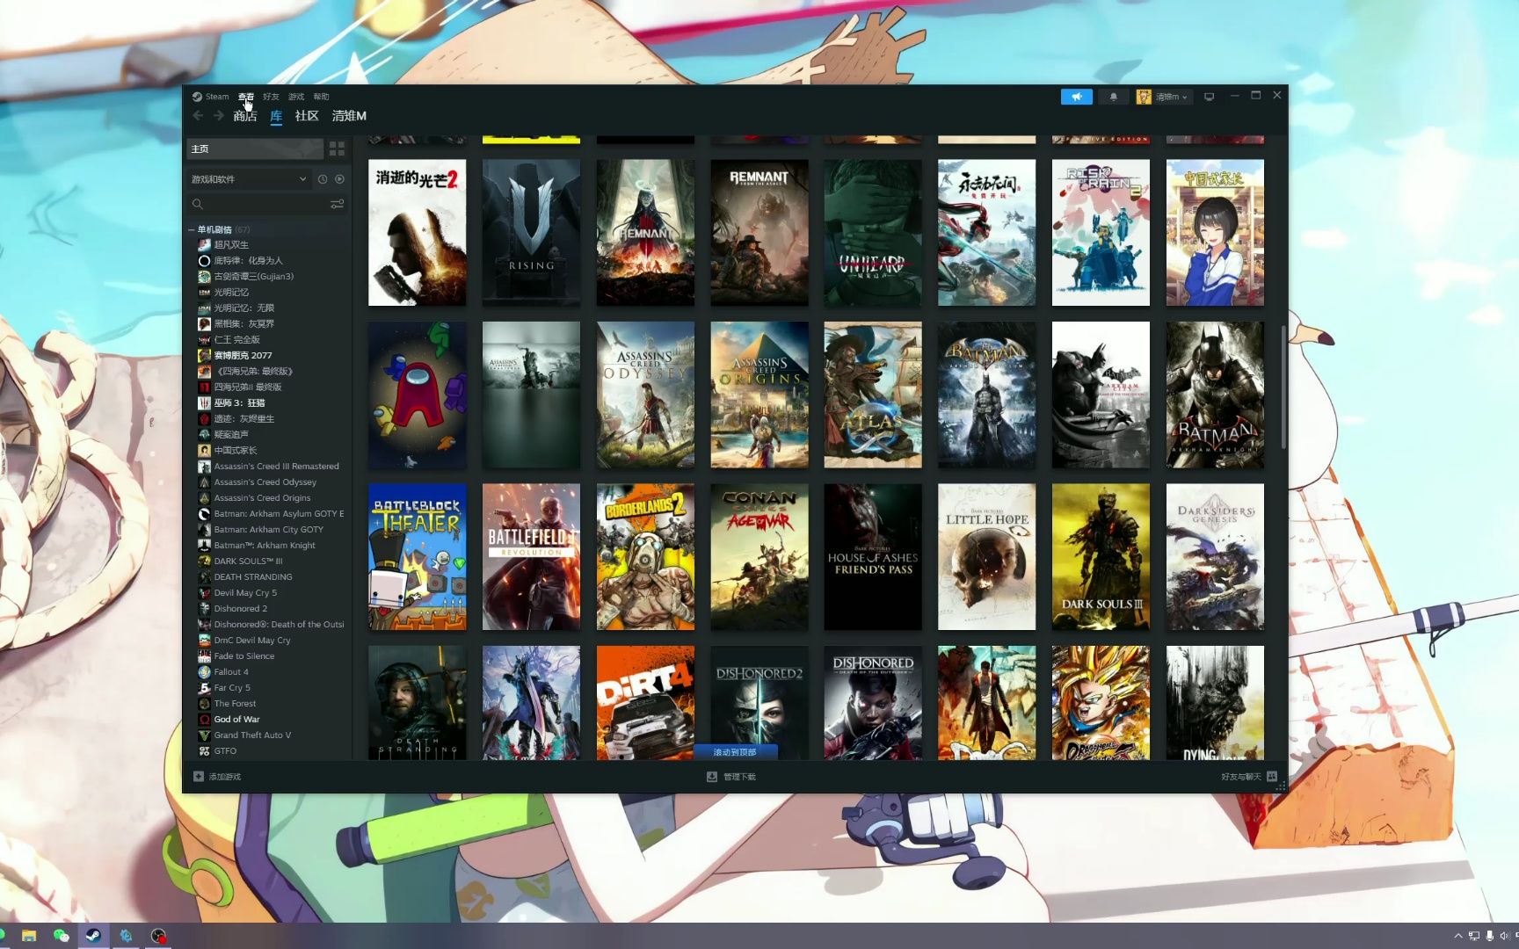Open the 好友 (Friends) menu
The image size is (1519, 949).
tap(271, 97)
